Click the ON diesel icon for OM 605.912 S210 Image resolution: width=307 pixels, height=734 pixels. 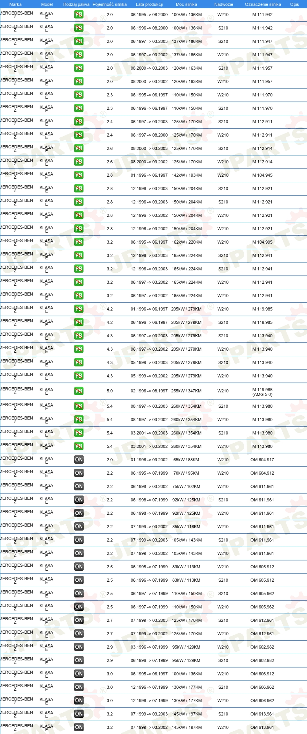79,580
